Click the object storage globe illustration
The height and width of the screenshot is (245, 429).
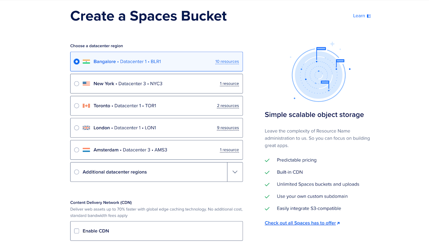(319, 74)
